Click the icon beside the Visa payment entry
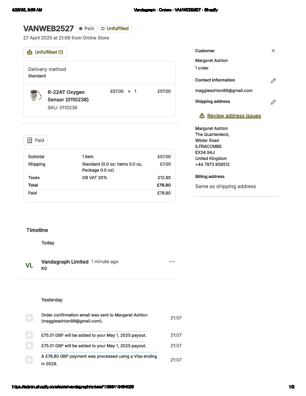 point(29,360)
